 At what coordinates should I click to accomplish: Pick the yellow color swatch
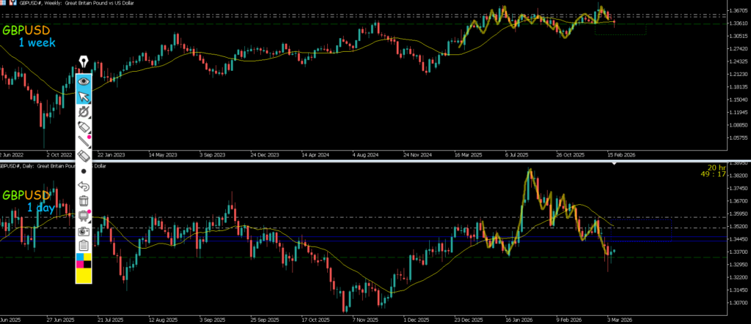click(x=84, y=275)
